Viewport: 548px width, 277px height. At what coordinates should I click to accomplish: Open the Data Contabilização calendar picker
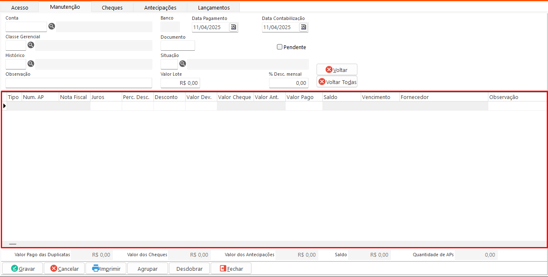304,27
